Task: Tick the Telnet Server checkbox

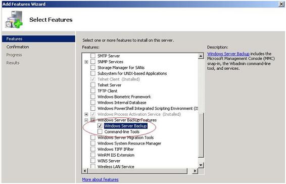Action: pos(93,85)
